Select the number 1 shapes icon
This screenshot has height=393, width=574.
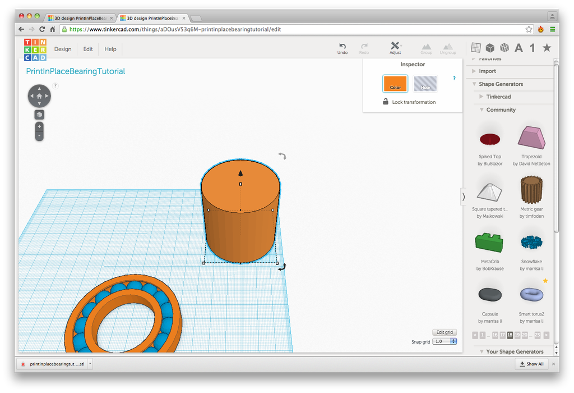point(533,48)
